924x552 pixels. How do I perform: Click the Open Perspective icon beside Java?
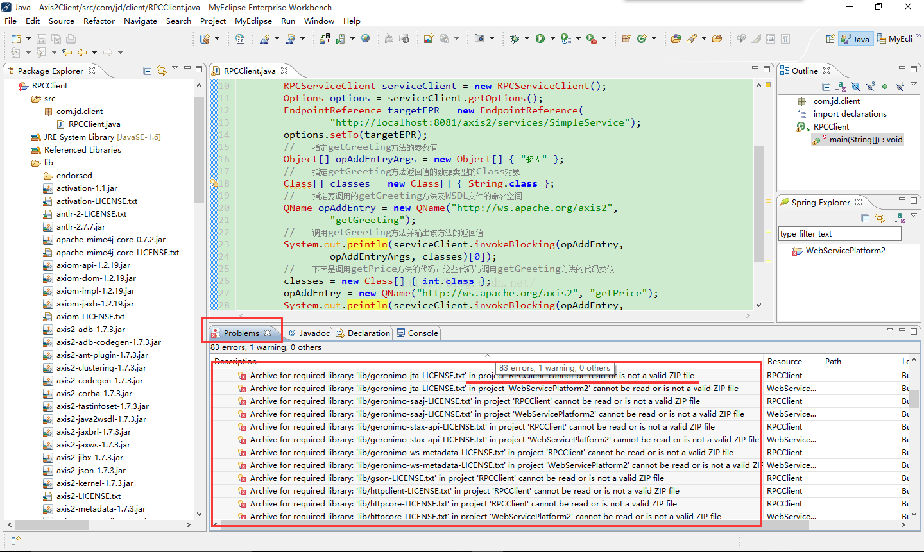point(830,39)
